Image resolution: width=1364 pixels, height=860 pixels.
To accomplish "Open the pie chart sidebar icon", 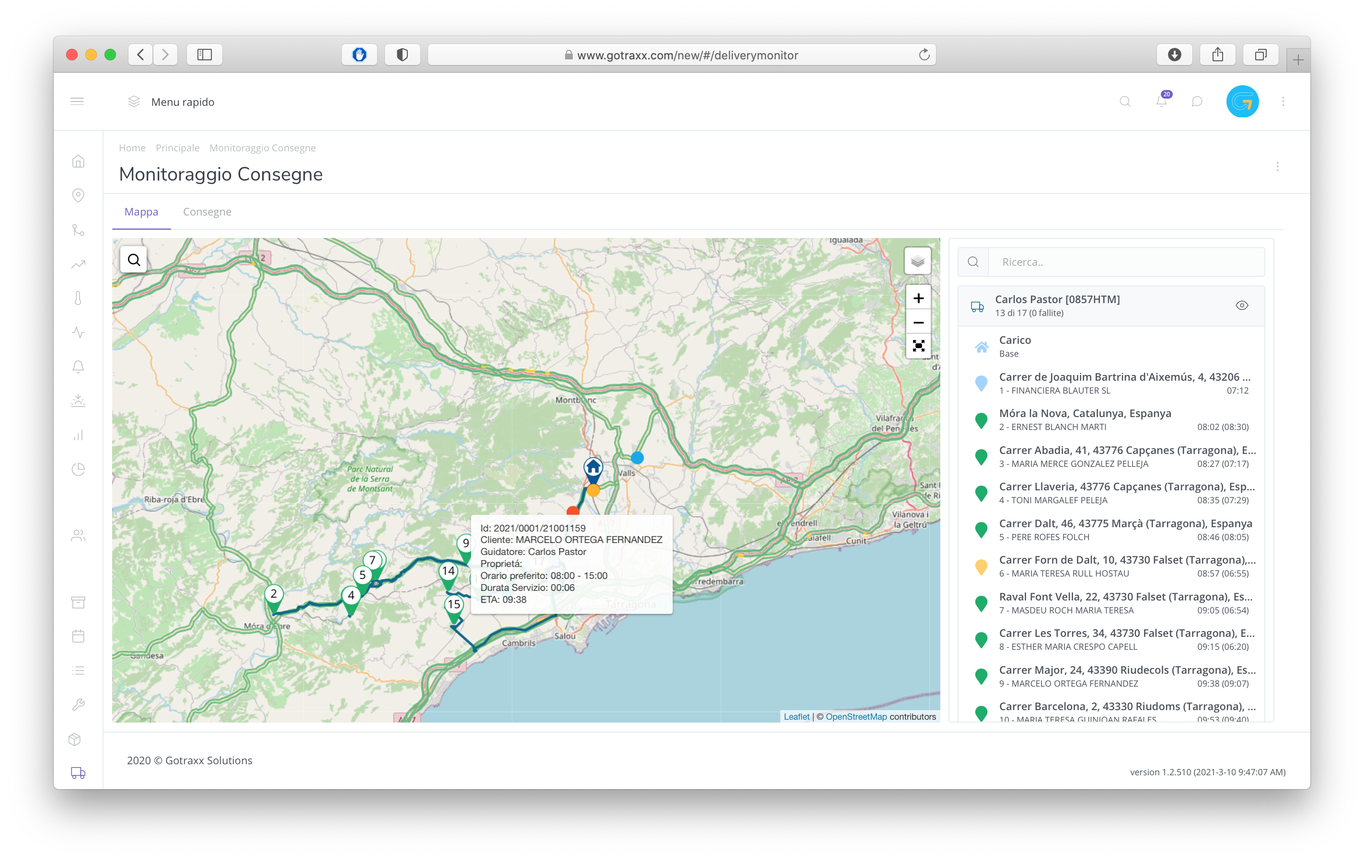I will (78, 469).
